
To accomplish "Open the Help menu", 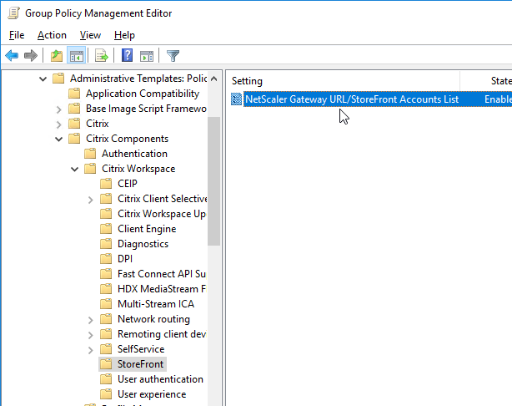I will click(x=124, y=35).
